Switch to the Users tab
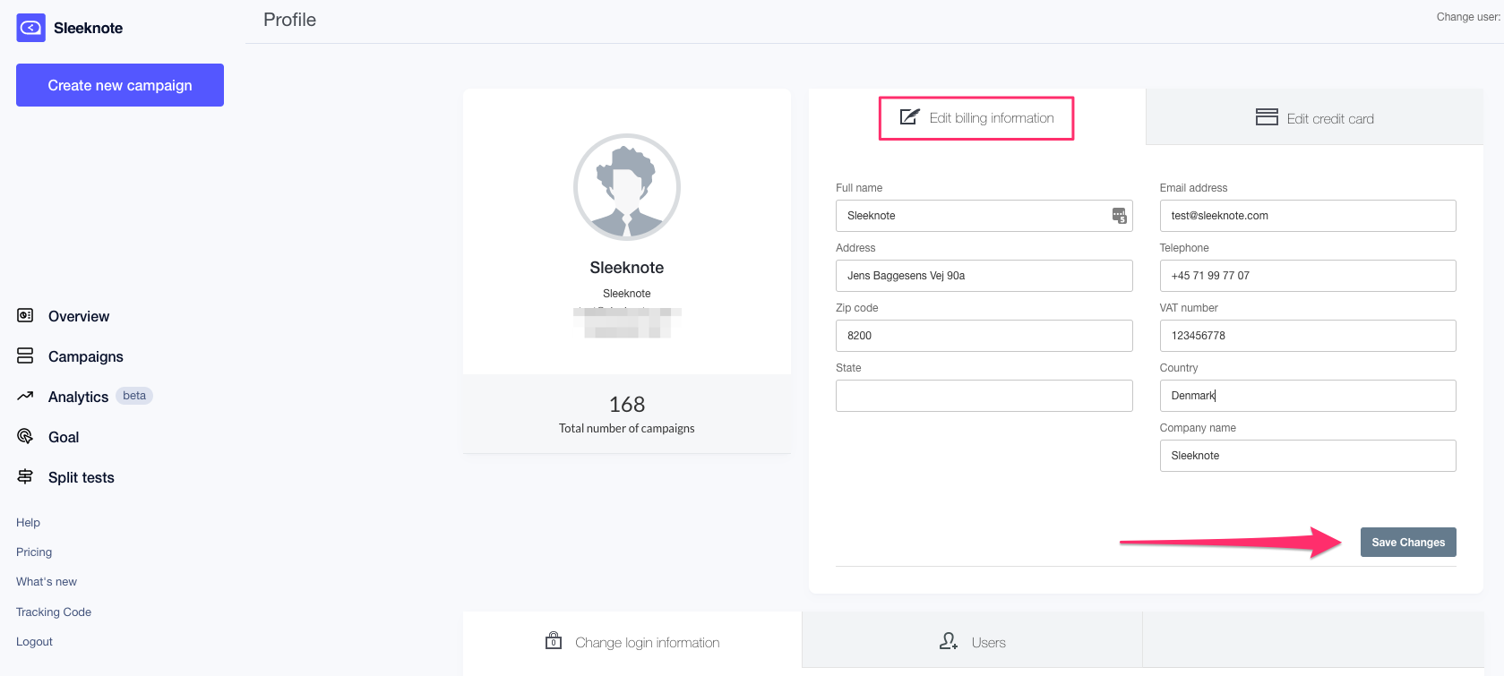This screenshot has height=676, width=1504. tap(972, 642)
